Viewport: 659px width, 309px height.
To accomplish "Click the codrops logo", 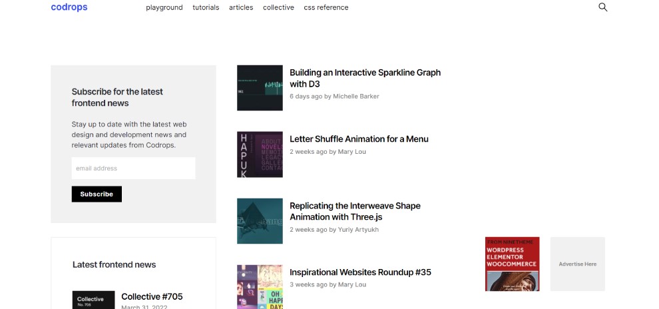I will pyautogui.click(x=69, y=7).
